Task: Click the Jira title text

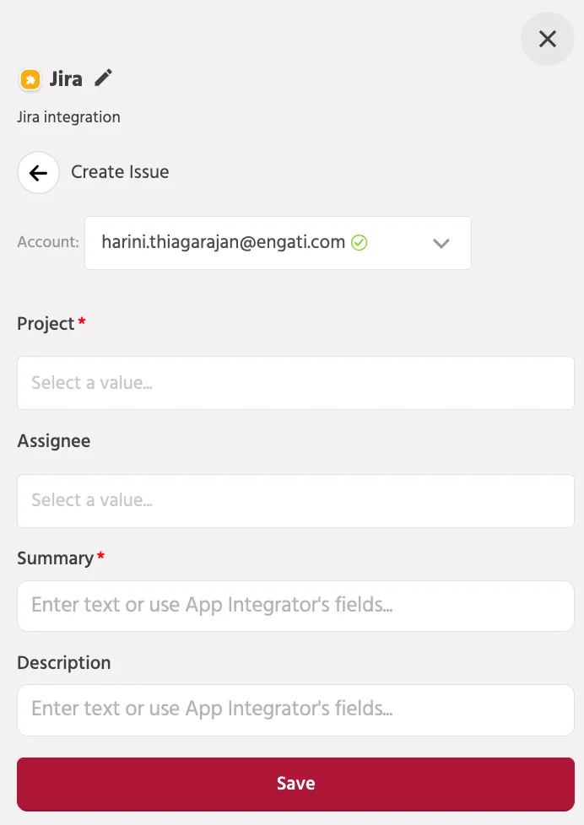Action: (x=66, y=79)
